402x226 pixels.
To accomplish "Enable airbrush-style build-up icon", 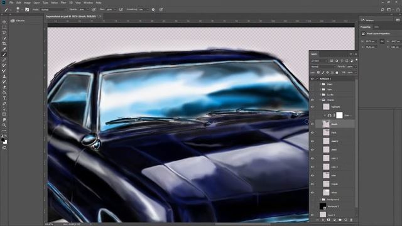I will (121, 9).
